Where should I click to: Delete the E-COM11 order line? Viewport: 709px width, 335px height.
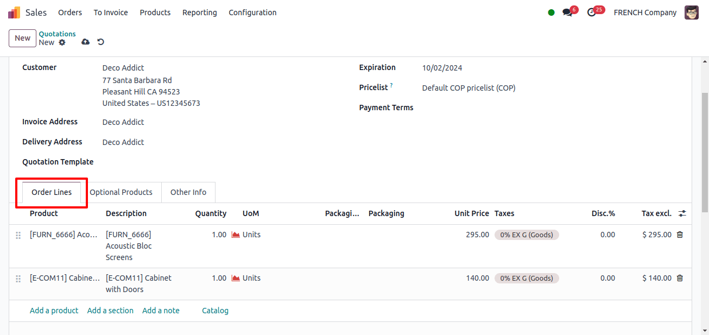click(x=680, y=278)
